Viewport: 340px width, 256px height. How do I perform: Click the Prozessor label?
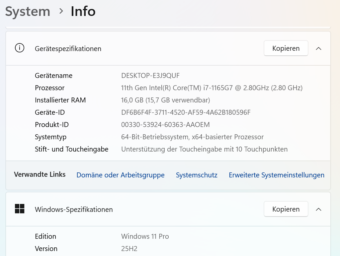click(50, 88)
